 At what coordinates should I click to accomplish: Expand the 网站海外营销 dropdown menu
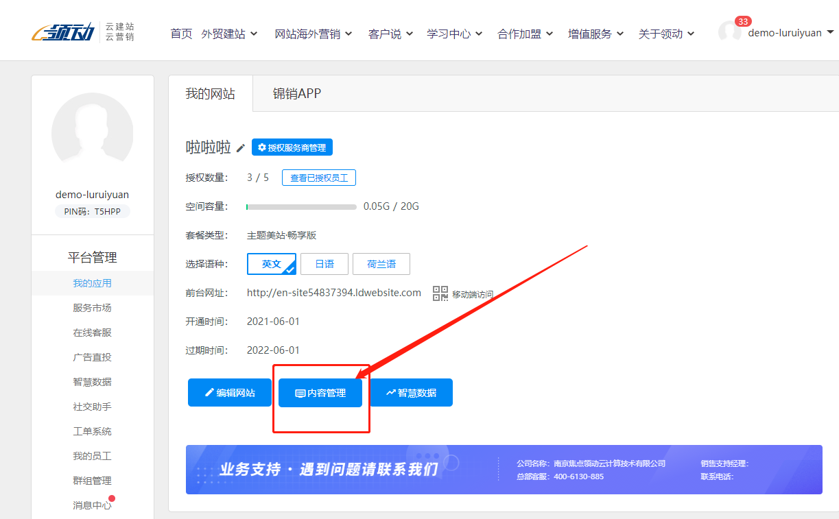[x=313, y=34]
